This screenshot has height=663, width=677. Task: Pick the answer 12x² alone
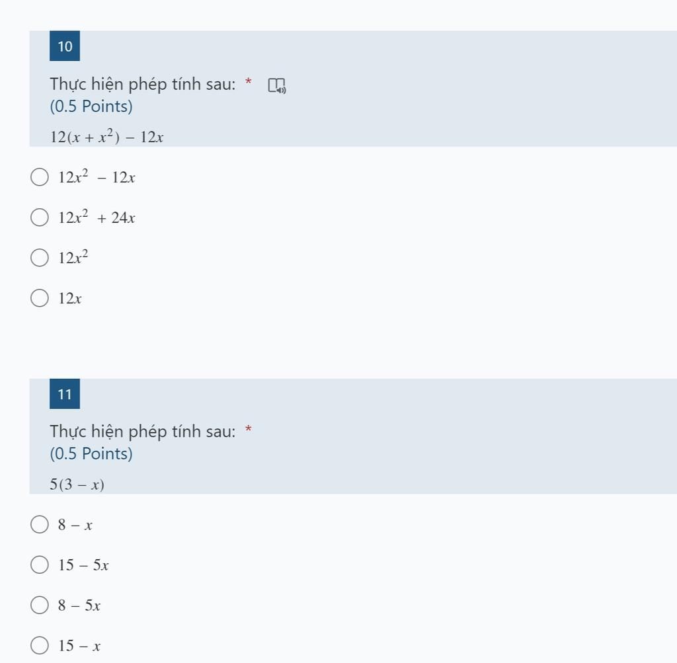click(x=40, y=258)
